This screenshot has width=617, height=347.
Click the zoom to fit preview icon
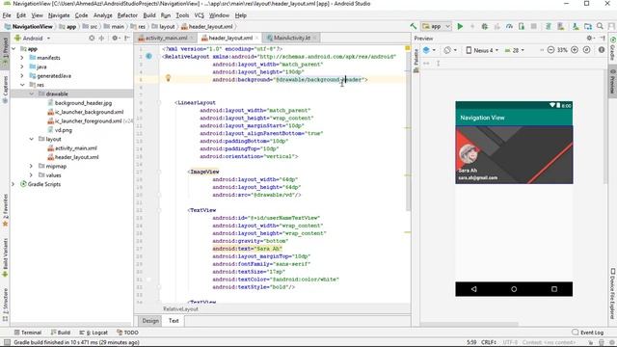(586, 50)
